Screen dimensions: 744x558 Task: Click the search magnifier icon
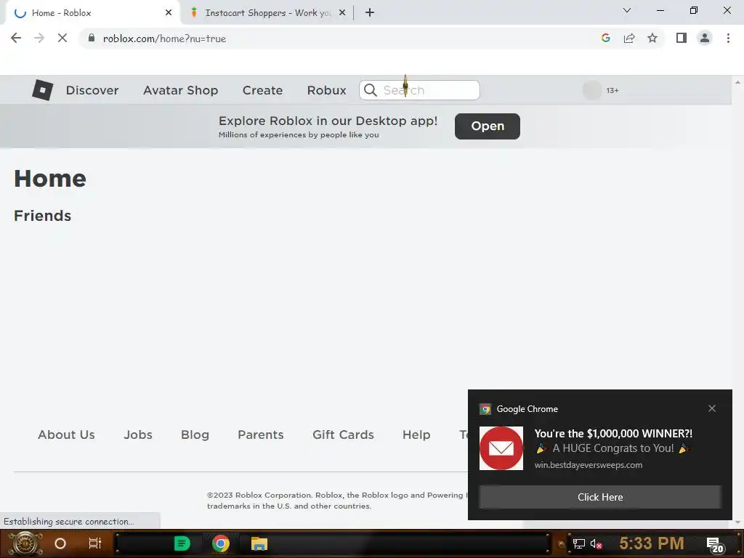pyautogui.click(x=370, y=90)
